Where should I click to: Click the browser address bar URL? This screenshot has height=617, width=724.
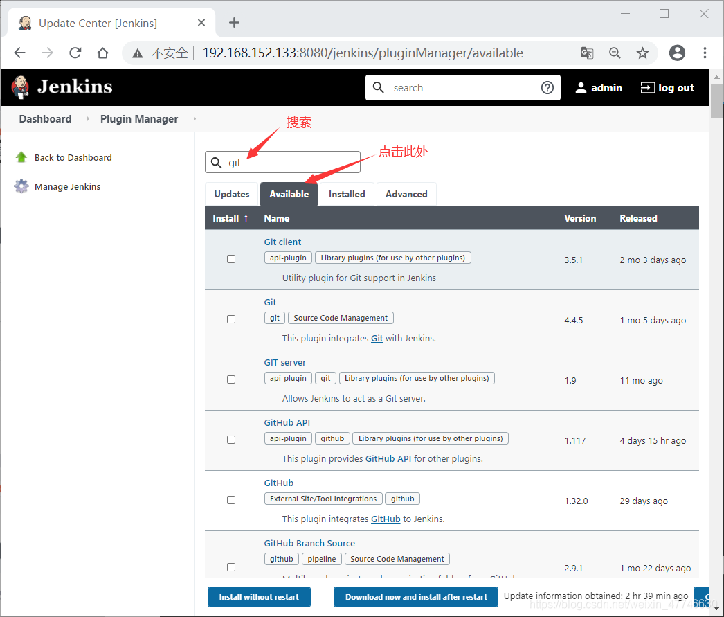(363, 53)
